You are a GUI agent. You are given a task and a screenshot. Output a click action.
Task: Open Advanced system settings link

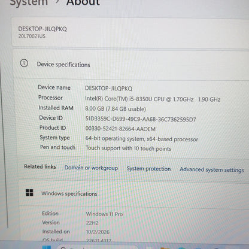[x=212, y=170]
